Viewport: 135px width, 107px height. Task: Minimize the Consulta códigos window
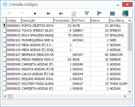pyautogui.click(x=118, y=5)
